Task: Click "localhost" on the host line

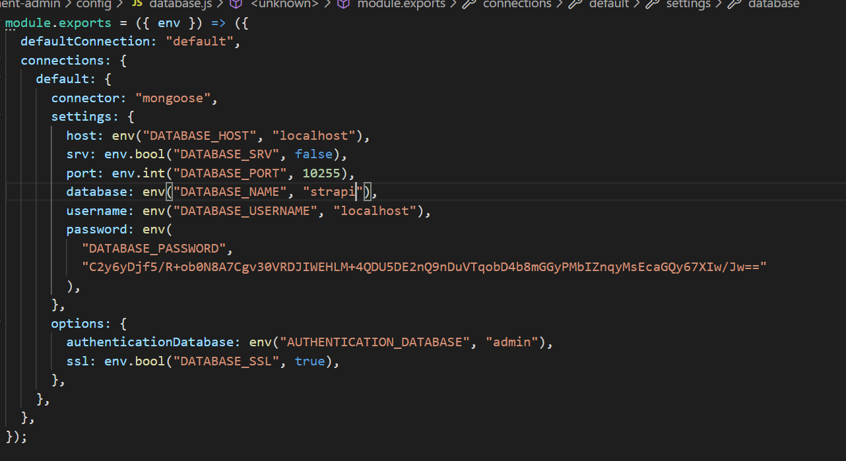Action: (314, 136)
